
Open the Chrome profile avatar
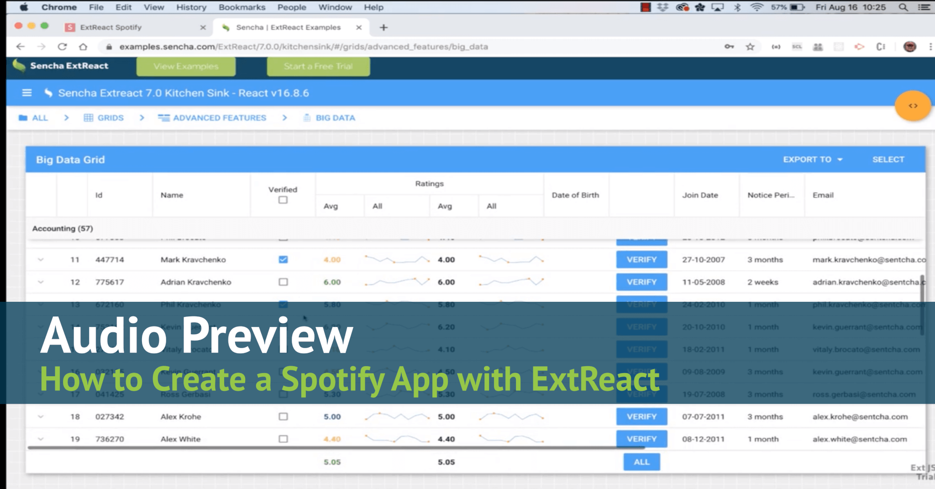point(909,47)
